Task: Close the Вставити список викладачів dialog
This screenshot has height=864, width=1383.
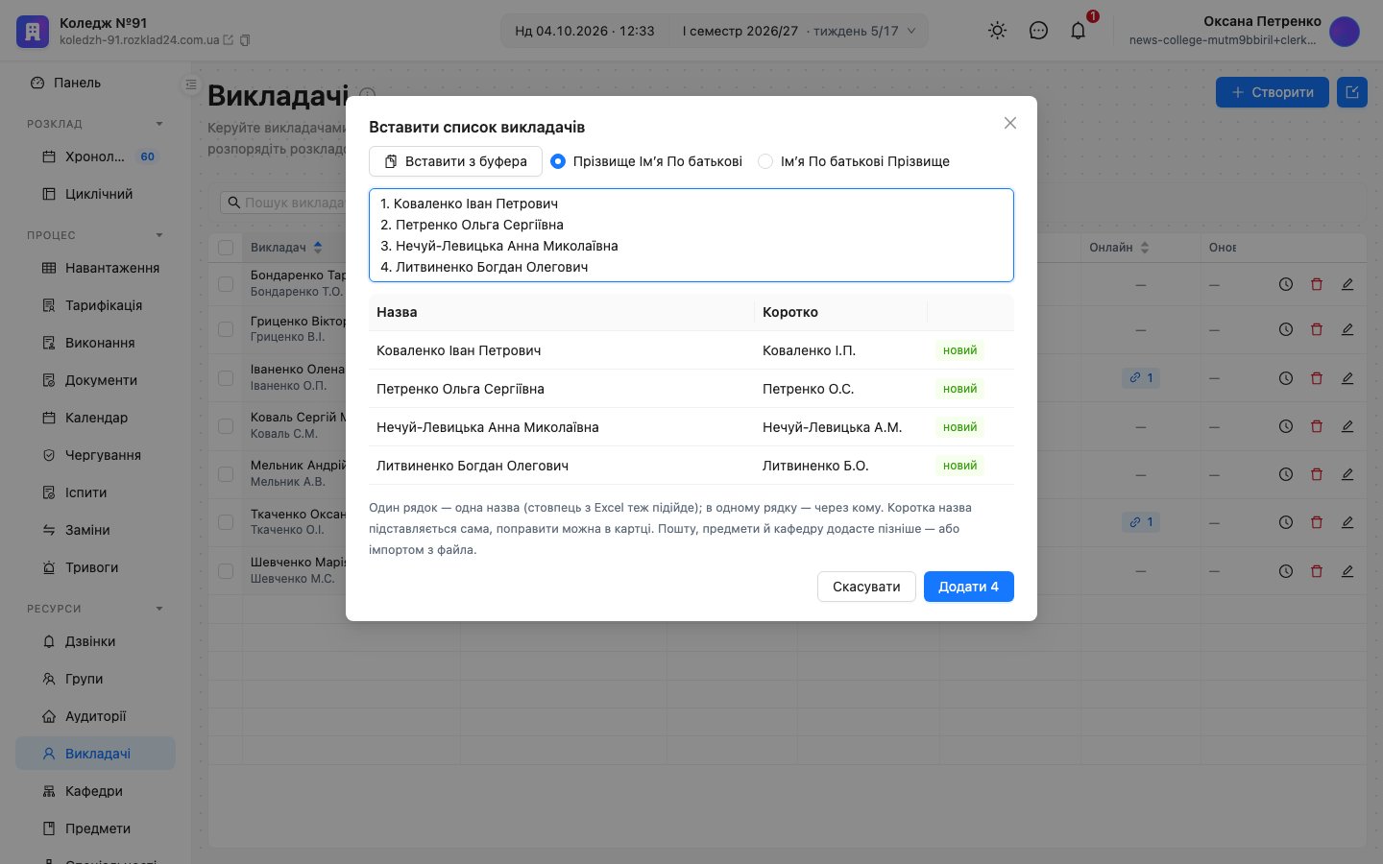Action: click(1010, 123)
